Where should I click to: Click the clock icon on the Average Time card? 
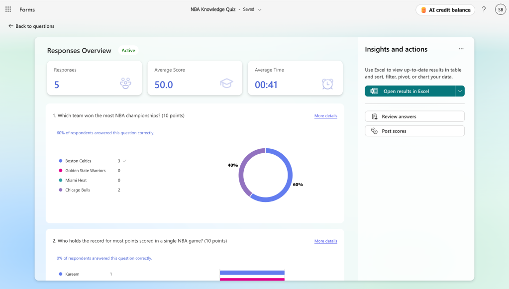(327, 84)
